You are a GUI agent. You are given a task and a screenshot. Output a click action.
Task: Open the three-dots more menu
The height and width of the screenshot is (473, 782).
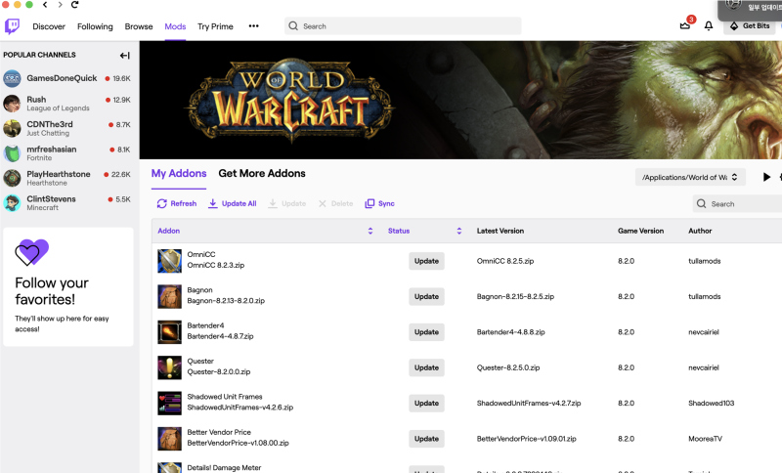253,26
